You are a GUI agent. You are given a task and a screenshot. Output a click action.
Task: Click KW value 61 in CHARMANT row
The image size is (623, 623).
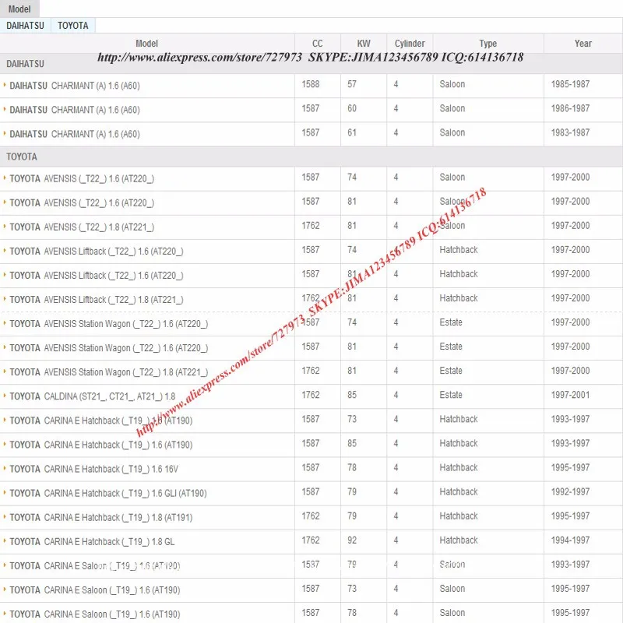click(352, 132)
